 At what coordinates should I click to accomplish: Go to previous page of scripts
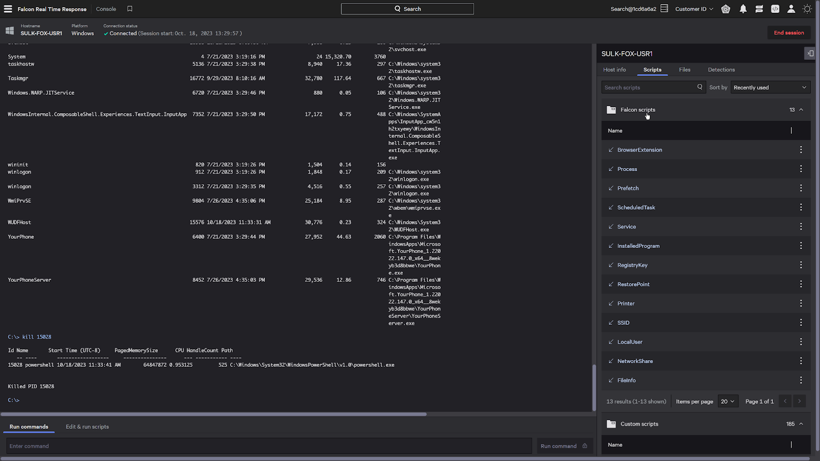point(785,402)
